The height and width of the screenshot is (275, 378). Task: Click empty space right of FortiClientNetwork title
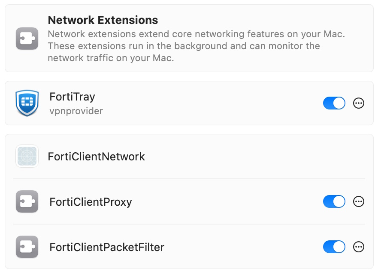click(x=257, y=157)
